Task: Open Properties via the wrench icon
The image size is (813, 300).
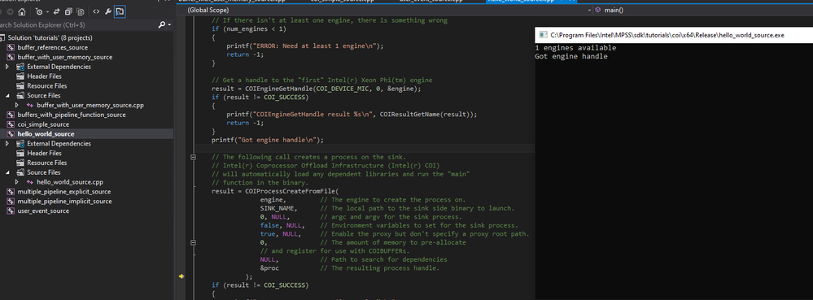Action: pyautogui.click(x=109, y=11)
